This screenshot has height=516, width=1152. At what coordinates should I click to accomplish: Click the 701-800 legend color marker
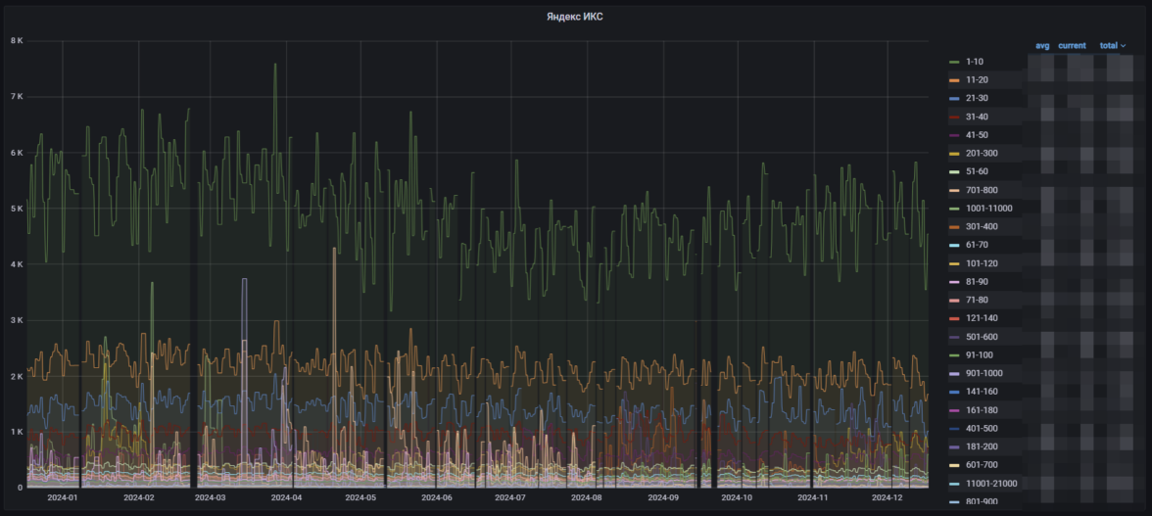[x=954, y=190]
